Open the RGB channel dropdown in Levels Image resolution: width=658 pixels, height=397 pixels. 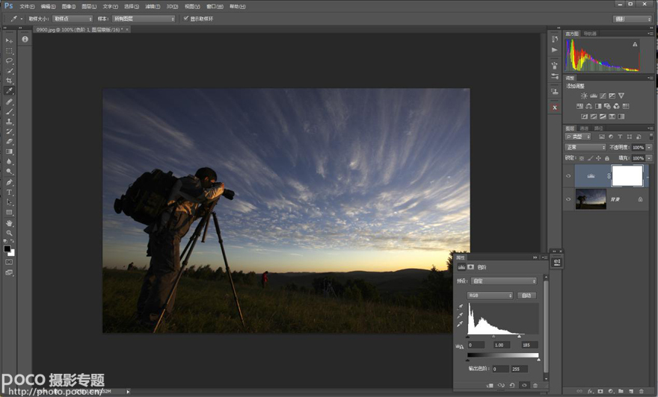coord(490,296)
